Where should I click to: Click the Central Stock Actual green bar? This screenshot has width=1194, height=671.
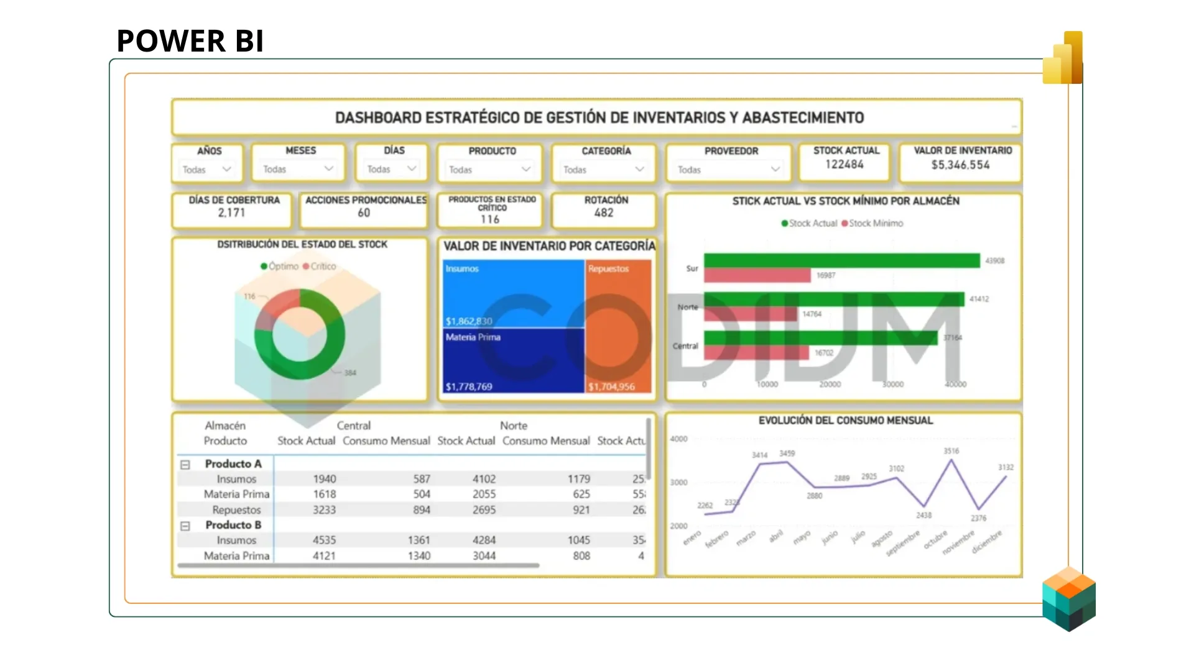point(821,338)
